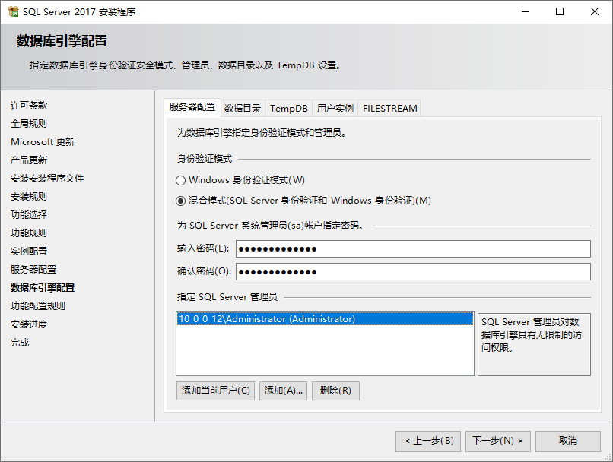The height and width of the screenshot is (462, 613).
Task: Open the TempDB tab
Action: 289,108
